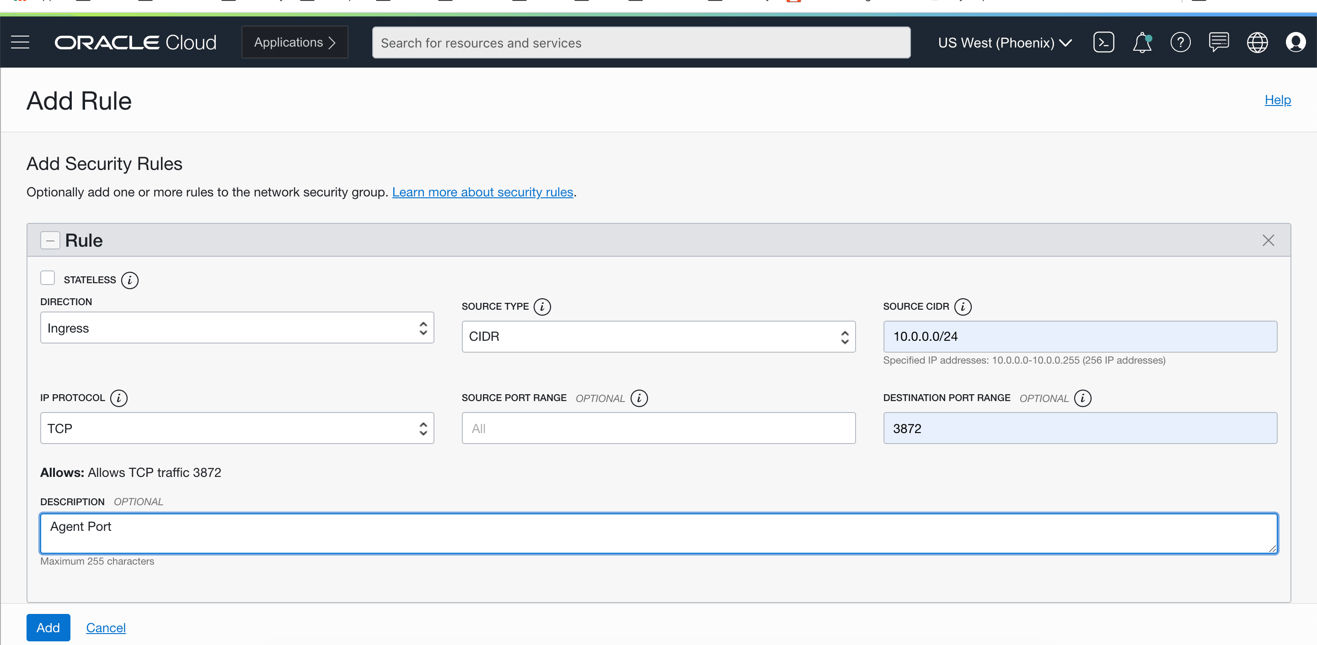The width and height of the screenshot is (1317, 645).
Task: Remove the rule with the X
Action: coord(1268,241)
